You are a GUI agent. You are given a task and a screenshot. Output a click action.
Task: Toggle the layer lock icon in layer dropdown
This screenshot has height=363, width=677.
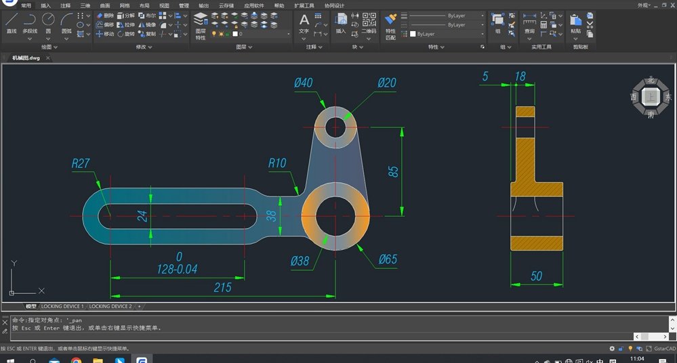coord(228,34)
